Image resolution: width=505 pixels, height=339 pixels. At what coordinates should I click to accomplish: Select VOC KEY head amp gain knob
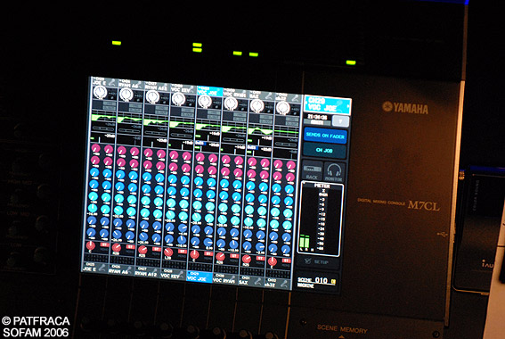coord(178,99)
